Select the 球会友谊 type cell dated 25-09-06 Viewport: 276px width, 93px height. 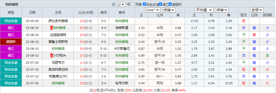[11, 21]
